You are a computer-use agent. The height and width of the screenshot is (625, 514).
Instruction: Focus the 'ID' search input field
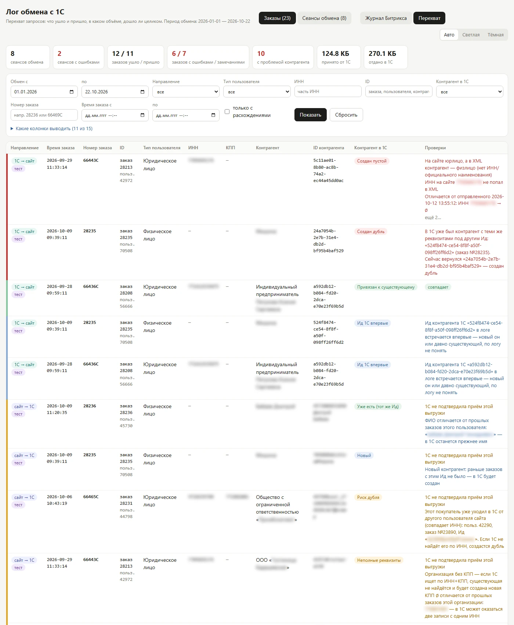[x=399, y=92]
